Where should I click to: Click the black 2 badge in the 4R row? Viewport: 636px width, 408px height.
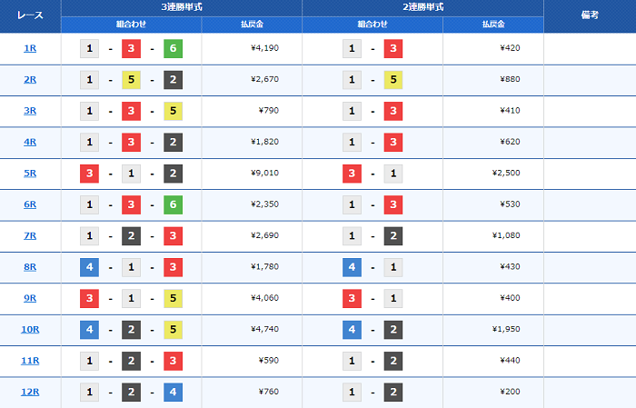point(173,143)
